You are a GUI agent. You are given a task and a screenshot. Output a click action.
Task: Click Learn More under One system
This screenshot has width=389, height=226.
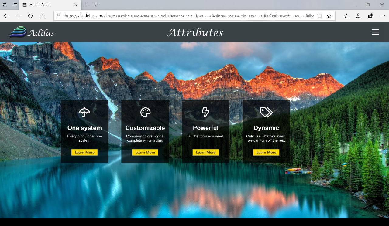[84, 152]
